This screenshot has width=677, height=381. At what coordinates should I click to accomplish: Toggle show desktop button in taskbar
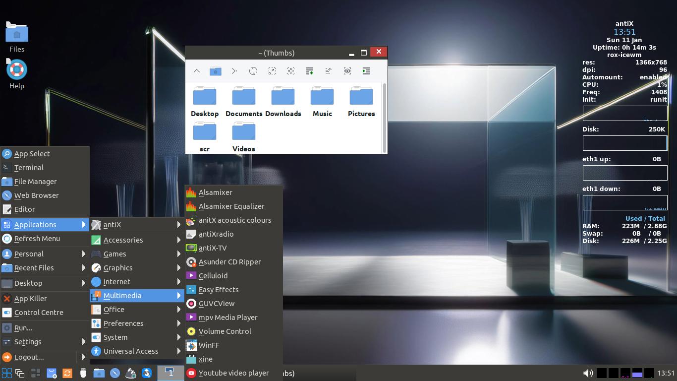click(x=36, y=373)
